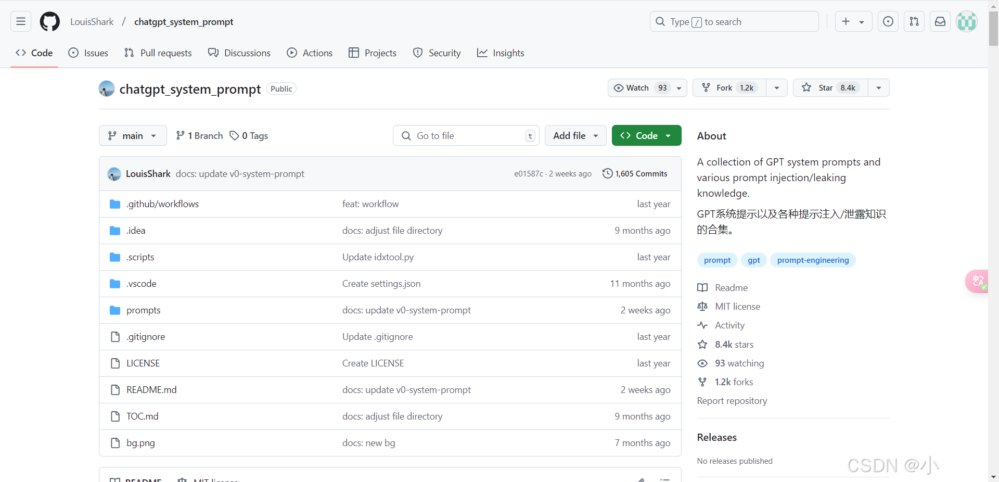Open the user avatar profile menu
The width and height of the screenshot is (999, 482).
coord(967,21)
